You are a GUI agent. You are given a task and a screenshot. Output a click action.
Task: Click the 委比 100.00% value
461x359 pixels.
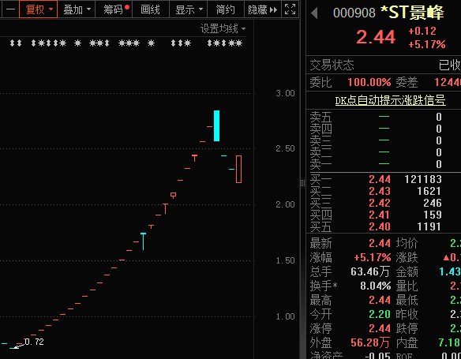point(369,82)
